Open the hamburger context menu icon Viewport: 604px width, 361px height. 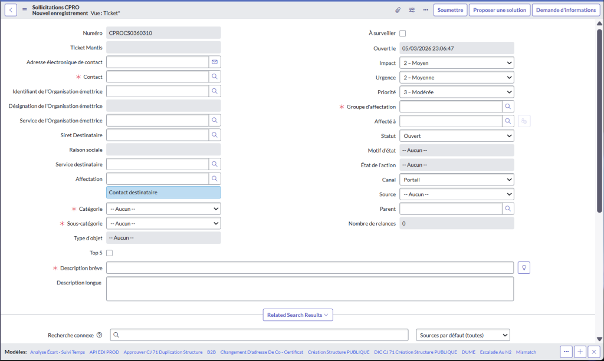(25, 10)
